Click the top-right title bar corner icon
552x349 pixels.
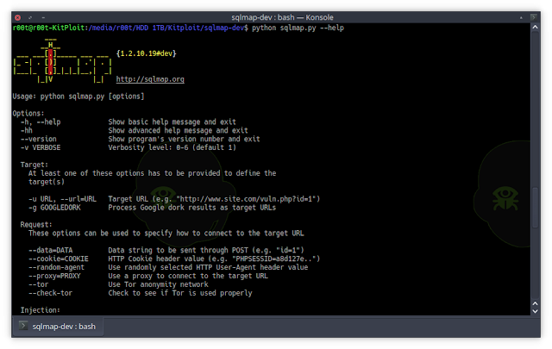[534, 17]
